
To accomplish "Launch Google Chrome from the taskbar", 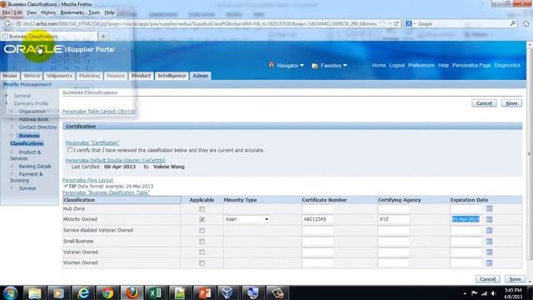I will tap(107, 292).
